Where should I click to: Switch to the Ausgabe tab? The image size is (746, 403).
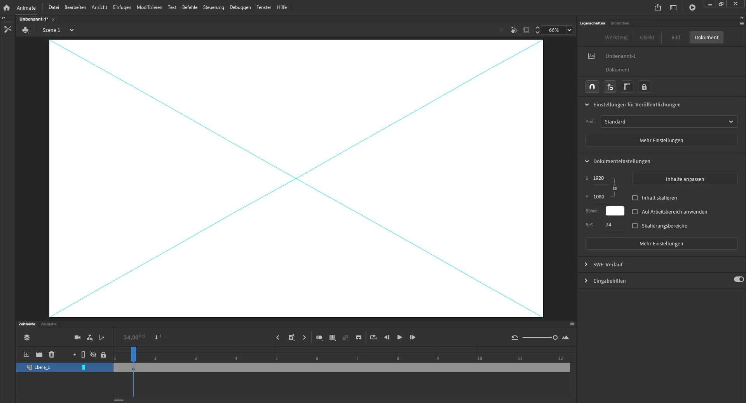pyautogui.click(x=49, y=324)
